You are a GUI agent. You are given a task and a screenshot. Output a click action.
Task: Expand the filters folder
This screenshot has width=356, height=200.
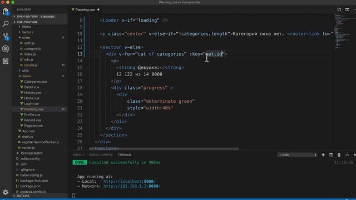point(26,27)
